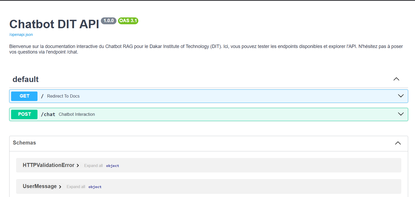The height and width of the screenshot is (197, 415).
Task: Click the Schemas section heading
Action: [24, 143]
